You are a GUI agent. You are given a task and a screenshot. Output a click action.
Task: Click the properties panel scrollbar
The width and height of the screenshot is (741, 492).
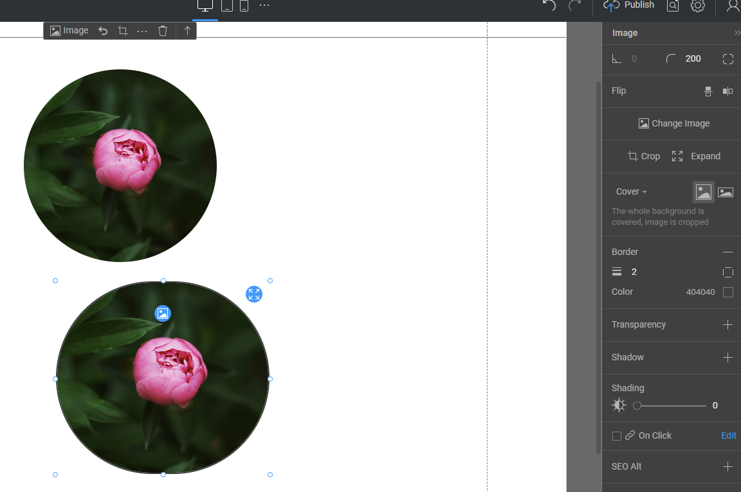(598, 267)
